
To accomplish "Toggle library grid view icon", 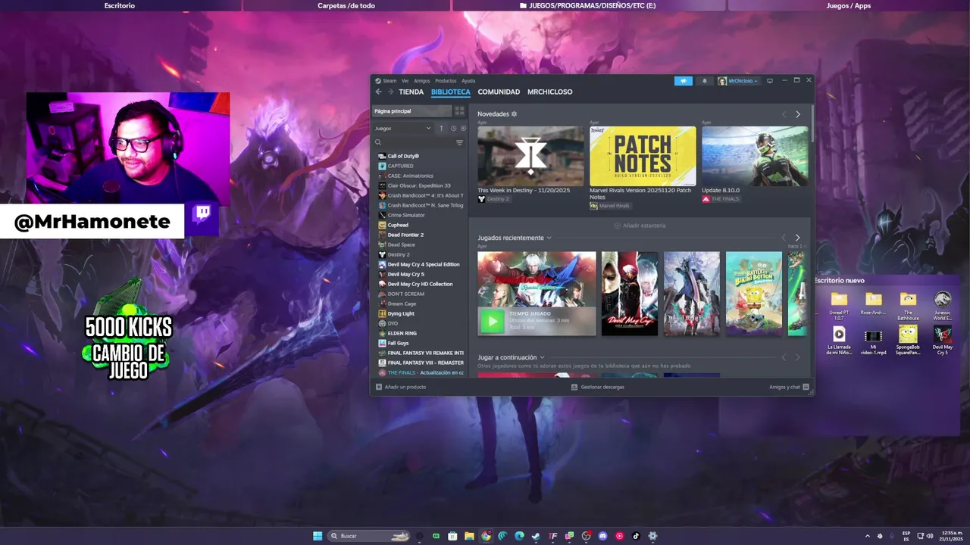I will [459, 111].
